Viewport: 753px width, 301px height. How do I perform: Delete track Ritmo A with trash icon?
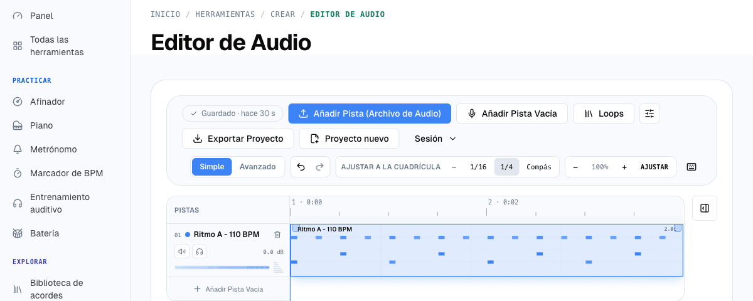(277, 235)
